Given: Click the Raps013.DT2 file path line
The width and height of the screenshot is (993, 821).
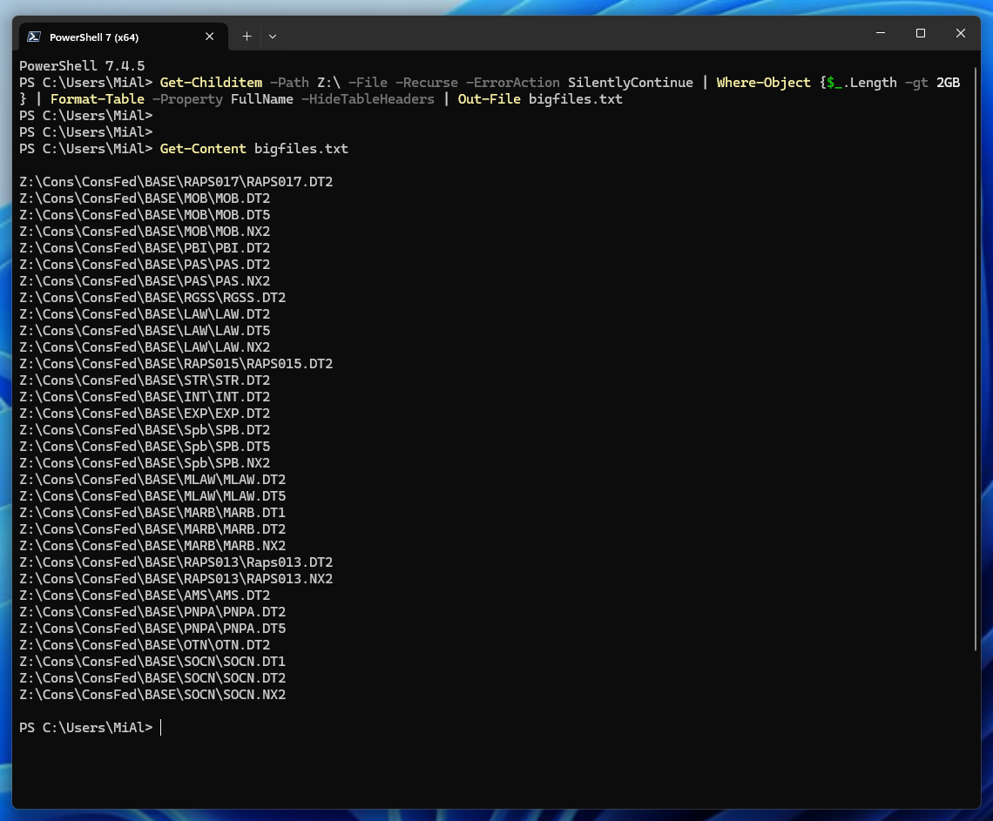Looking at the screenshot, I should tap(176, 562).
